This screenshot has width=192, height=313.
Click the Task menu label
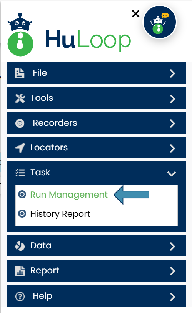point(40,172)
